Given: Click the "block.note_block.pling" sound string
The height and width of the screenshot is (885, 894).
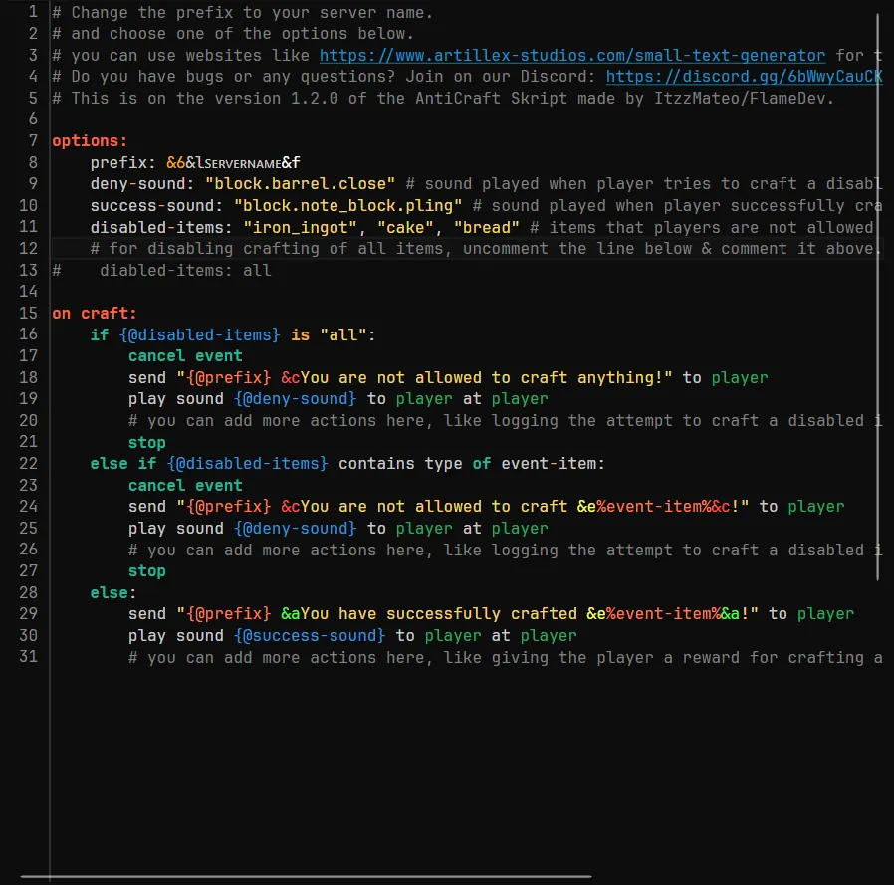Looking at the screenshot, I should (348, 206).
